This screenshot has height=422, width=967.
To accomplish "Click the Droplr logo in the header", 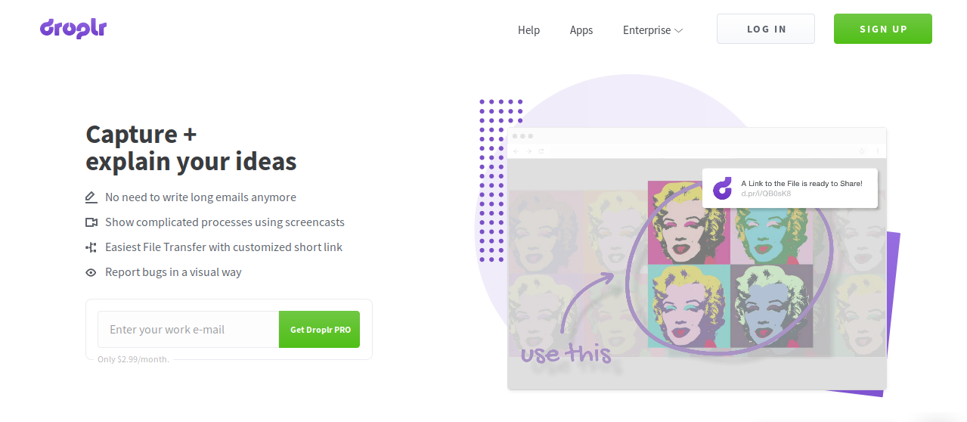I will click(x=73, y=29).
